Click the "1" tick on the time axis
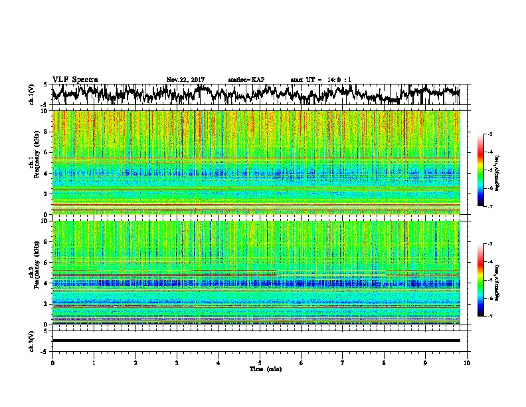Viewport: 526px width, 407px height. pos(94,363)
